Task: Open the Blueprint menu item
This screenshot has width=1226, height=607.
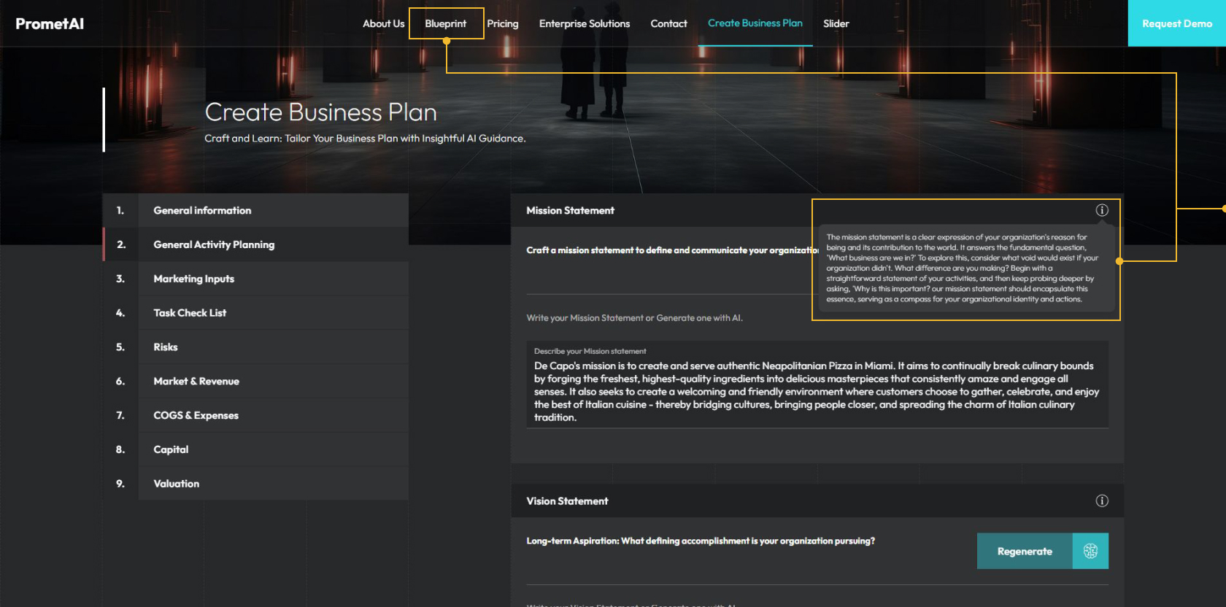Action: coord(446,23)
